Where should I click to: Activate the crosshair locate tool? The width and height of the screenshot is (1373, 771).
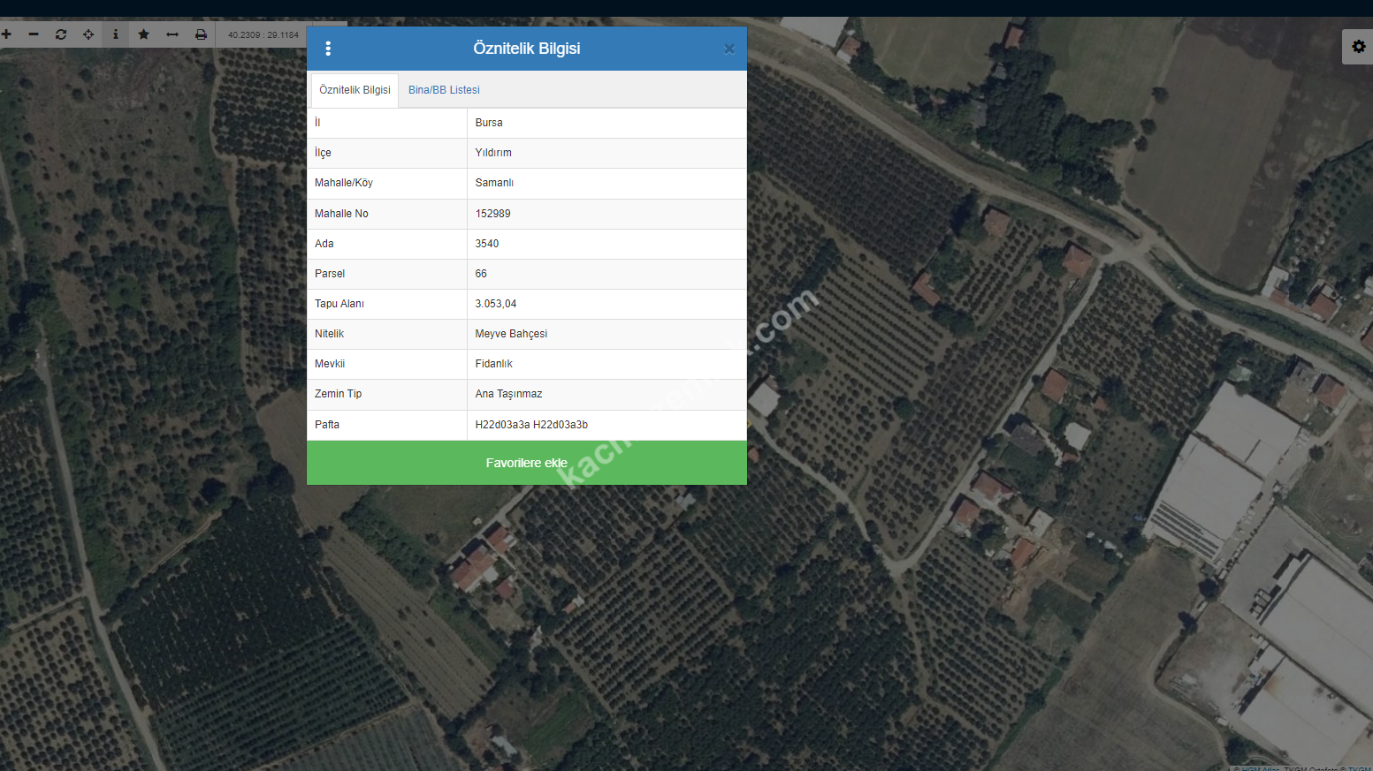pos(88,34)
